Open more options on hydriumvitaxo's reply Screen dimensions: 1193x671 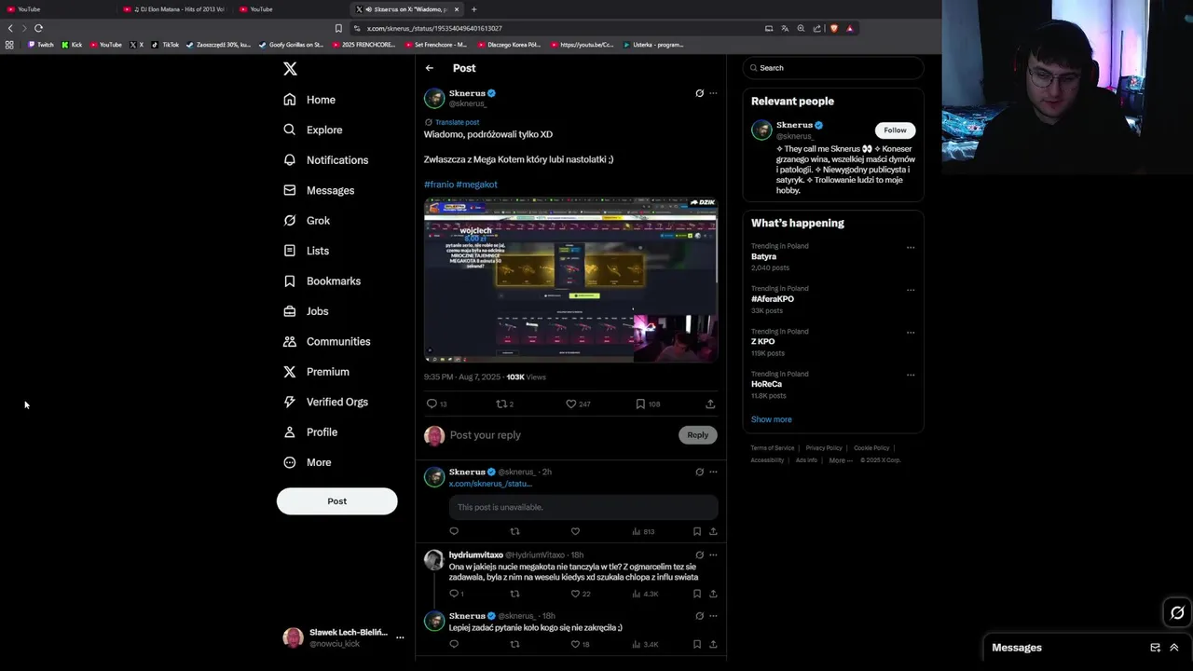click(x=713, y=555)
